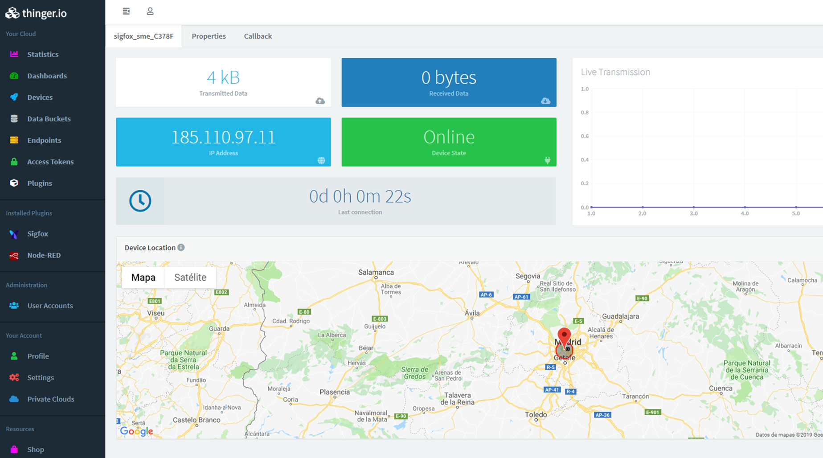
Task: Open the user account icon in top bar
Action: click(150, 11)
